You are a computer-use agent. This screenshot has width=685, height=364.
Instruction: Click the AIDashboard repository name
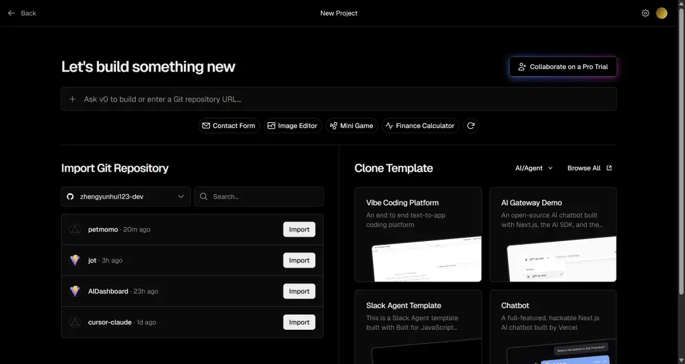point(108,291)
